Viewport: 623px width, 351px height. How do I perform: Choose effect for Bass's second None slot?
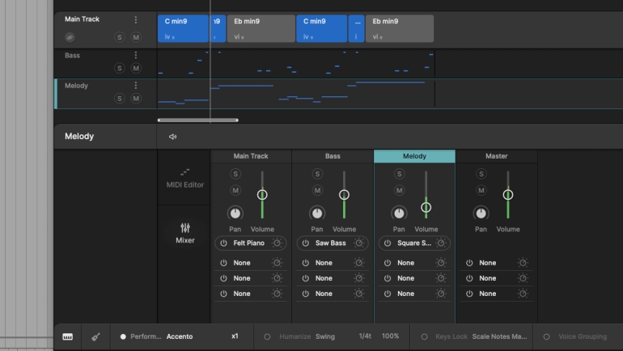(324, 278)
